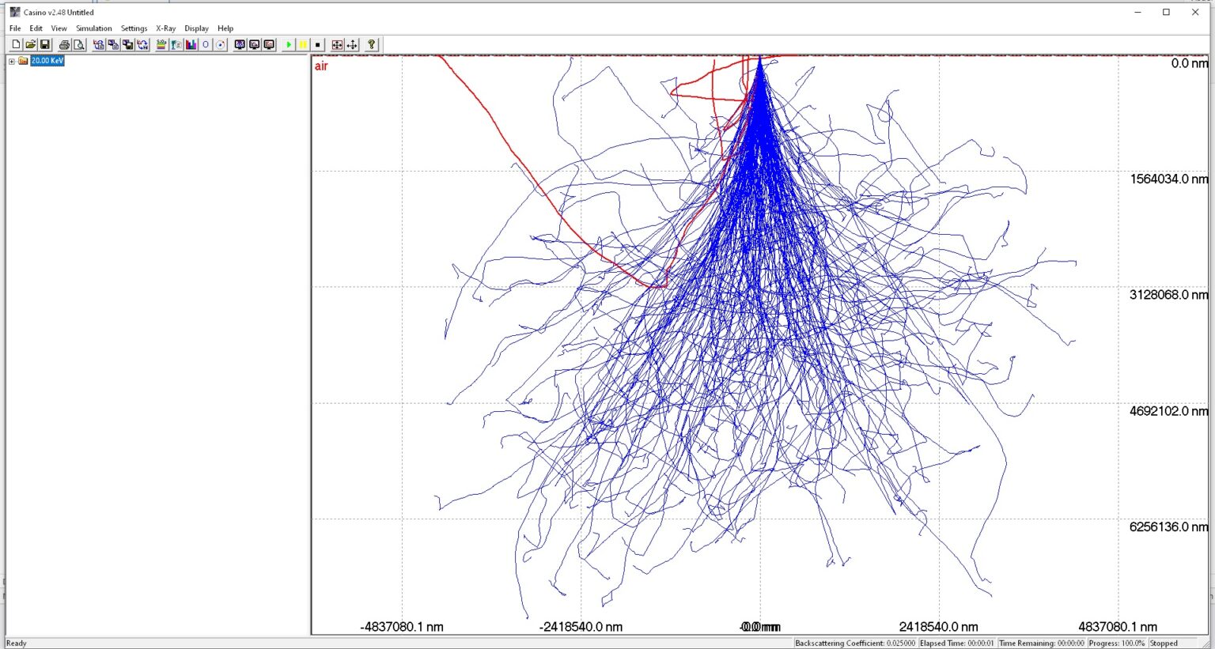Viewport: 1215px width, 649px height.
Task: Open the Settings menu
Action: [x=134, y=28]
